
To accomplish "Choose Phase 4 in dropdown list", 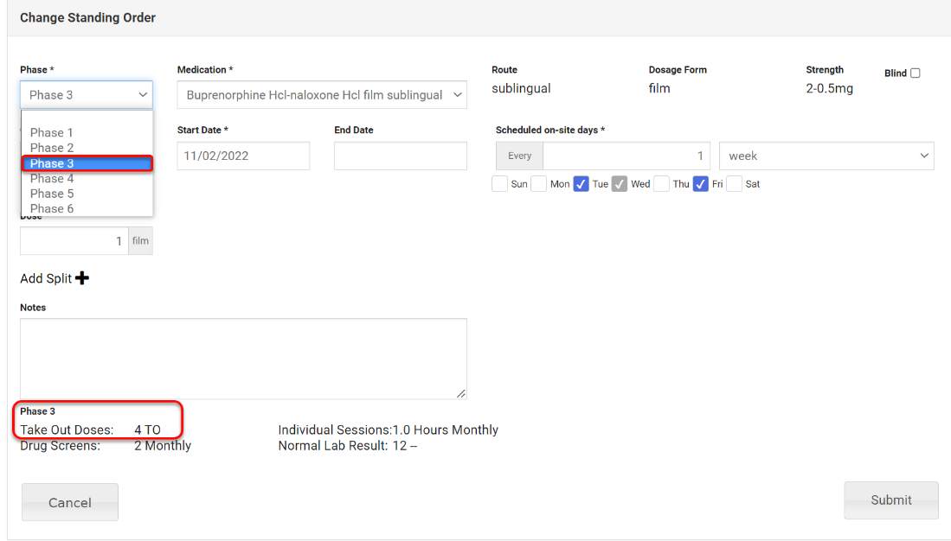I will (52, 179).
